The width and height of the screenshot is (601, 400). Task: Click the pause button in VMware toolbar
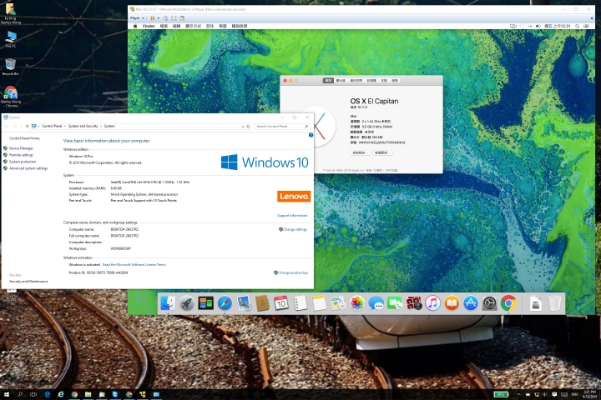[x=153, y=18]
